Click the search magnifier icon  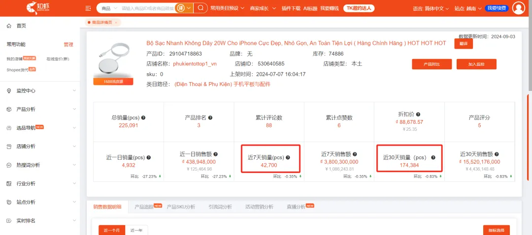click(x=200, y=8)
